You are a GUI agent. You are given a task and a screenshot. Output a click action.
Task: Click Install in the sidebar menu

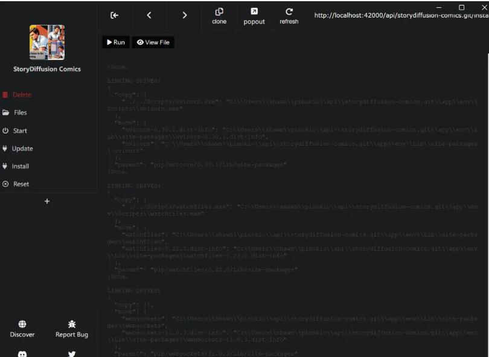[x=20, y=166]
